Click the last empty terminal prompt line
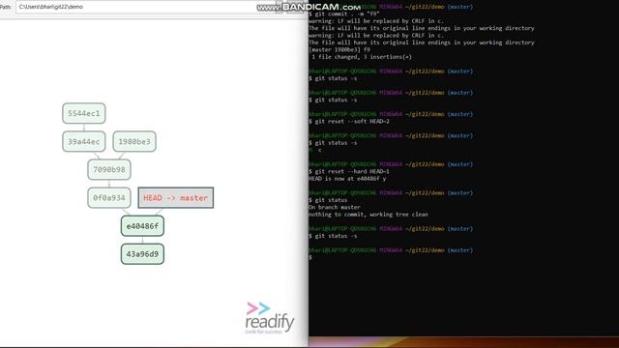This screenshot has height=348, width=619. pyautogui.click(x=310, y=257)
